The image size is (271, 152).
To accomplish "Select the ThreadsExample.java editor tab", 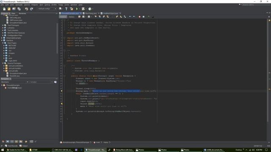I will [x=70, y=13].
